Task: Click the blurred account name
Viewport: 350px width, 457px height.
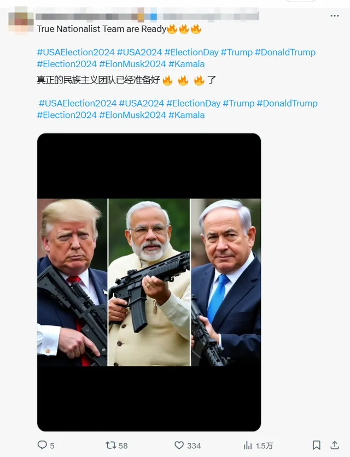Action: coord(147,16)
